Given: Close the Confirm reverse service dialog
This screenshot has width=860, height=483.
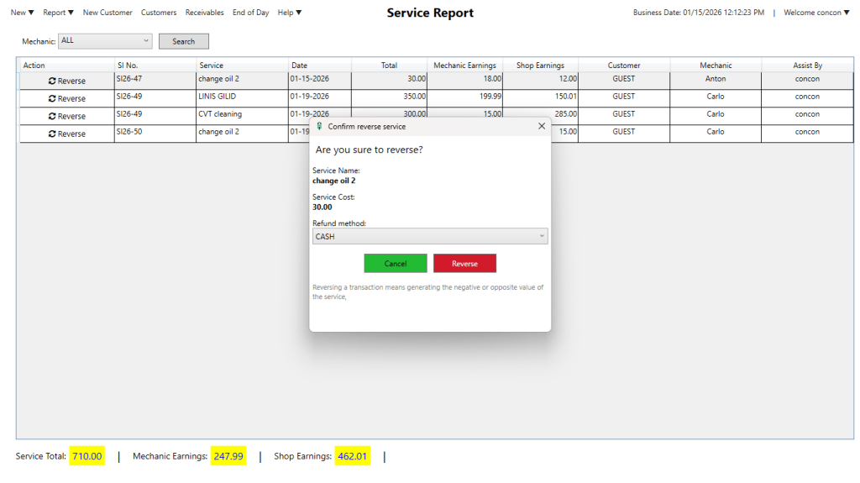Looking at the screenshot, I should click(541, 126).
